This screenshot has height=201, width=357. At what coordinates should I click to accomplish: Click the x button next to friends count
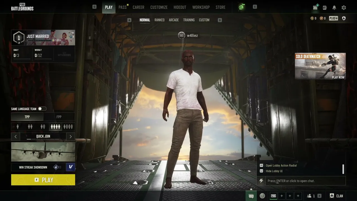[319, 196]
